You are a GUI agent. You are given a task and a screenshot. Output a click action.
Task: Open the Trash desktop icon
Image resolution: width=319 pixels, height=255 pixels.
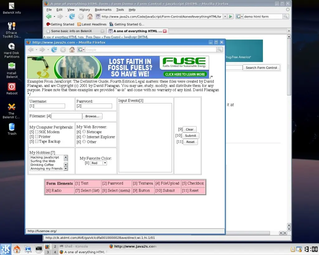tap(12, 129)
